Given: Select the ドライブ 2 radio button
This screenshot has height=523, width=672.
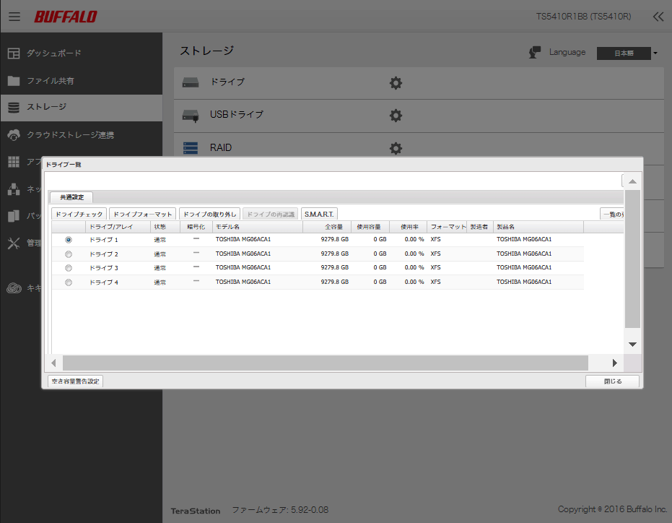Looking at the screenshot, I should [x=69, y=254].
